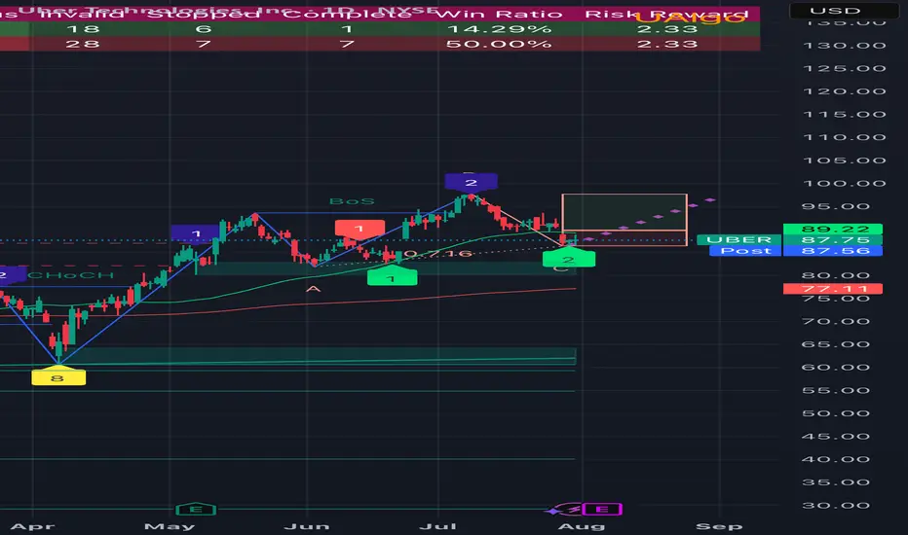Click the green hexagon earnings E marker near May
Screen dimensions: 908x535
[196, 509]
